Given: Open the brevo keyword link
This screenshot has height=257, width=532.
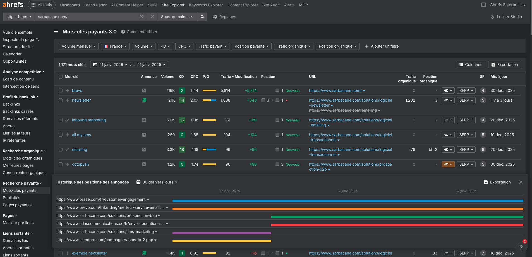Looking at the screenshot, I should 77,90.
